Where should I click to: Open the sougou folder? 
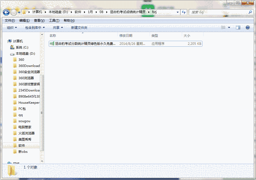pos(24,121)
